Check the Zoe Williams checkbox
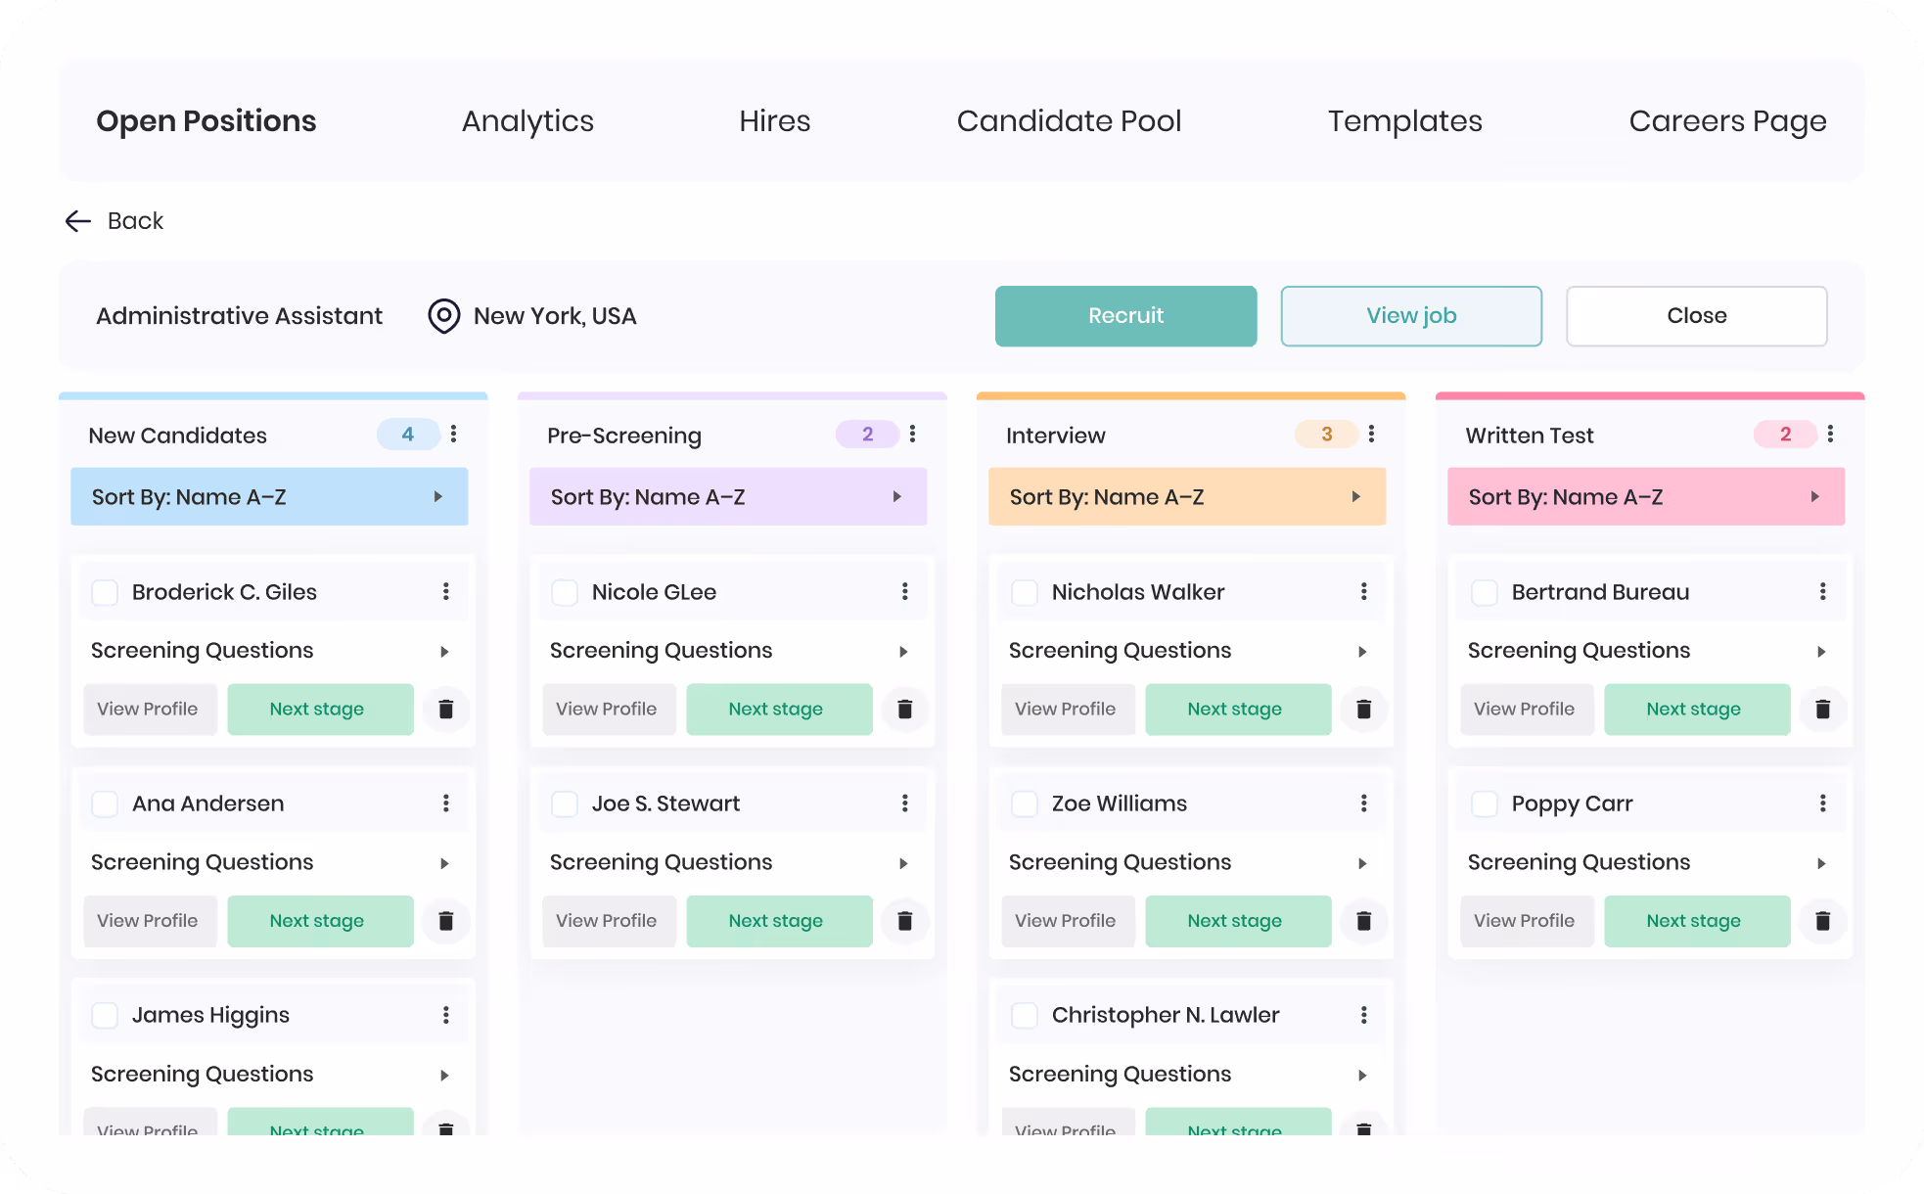The width and height of the screenshot is (1924, 1194). (x=1025, y=804)
